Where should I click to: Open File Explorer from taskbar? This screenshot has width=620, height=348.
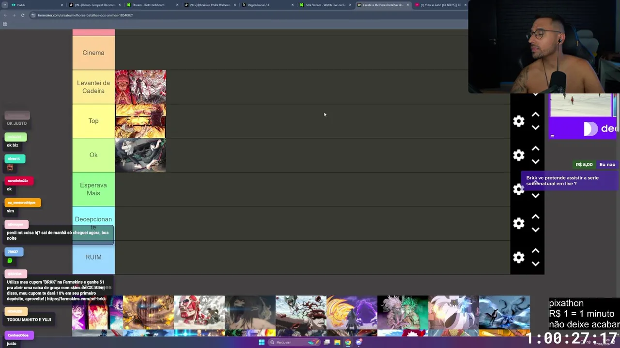(x=337, y=342)
